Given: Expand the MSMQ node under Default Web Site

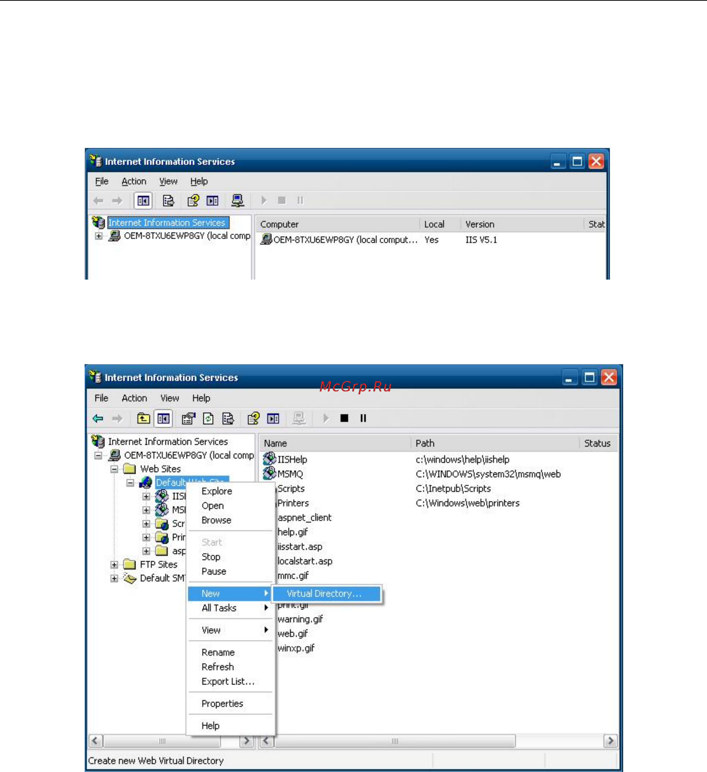Looking at the screenshot, I should [x=146, y=510].
